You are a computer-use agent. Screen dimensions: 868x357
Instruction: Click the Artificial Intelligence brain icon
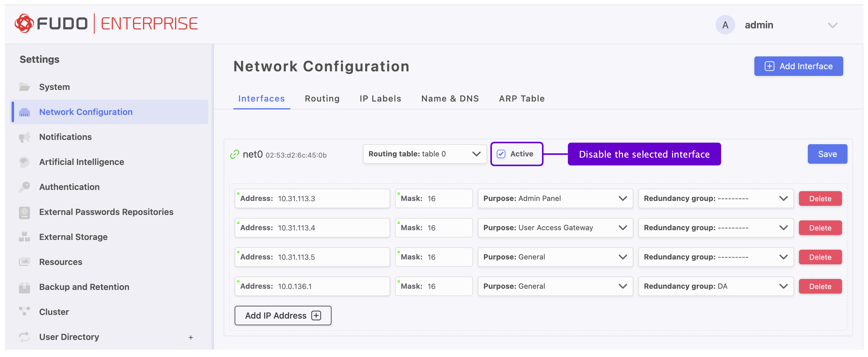click(24, 162)
